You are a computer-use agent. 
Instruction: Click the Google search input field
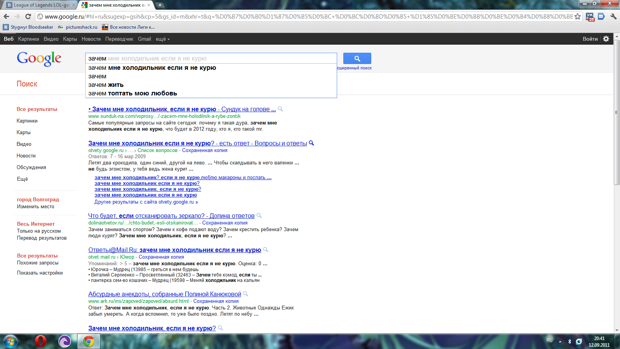pos(211,58)
